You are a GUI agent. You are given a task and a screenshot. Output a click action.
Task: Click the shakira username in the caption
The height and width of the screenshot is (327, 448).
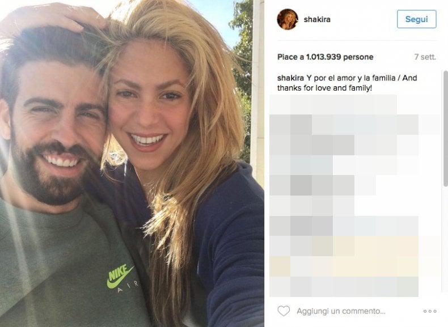click(290, 78)
